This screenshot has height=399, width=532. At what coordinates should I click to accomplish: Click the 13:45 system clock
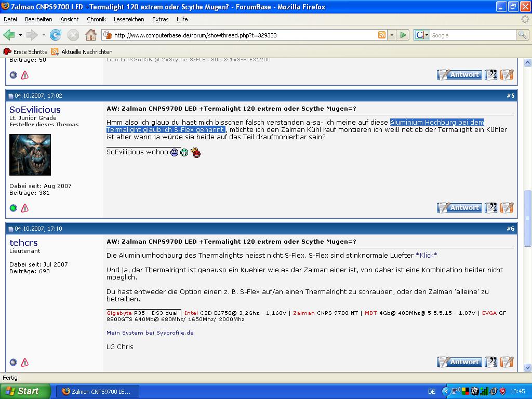518,392
